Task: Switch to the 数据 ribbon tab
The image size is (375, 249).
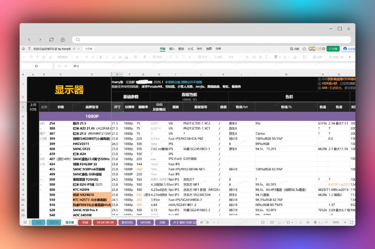Action: point(181,49)
